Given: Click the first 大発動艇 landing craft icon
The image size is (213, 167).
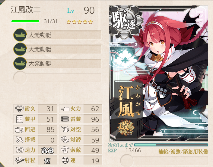Looking at the screenshot, I should [x=20, y=35].
